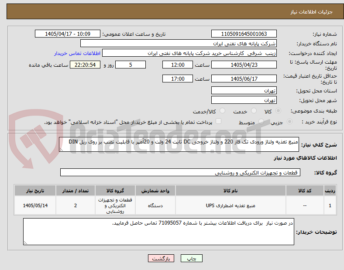Screen dimensions: 344x270
Task: Click the گروه کالا field
Action: (180, 172)
